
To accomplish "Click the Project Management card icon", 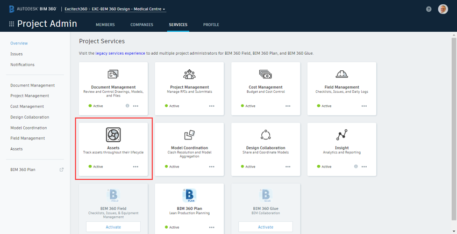I will click(189, 74).
